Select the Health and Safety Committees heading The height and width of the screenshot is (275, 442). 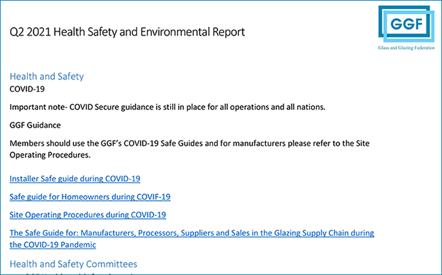click(x=73, y=264)
